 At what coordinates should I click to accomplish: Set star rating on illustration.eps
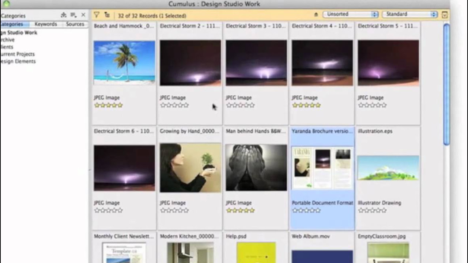pyautogui.click(x=373, y=210)
